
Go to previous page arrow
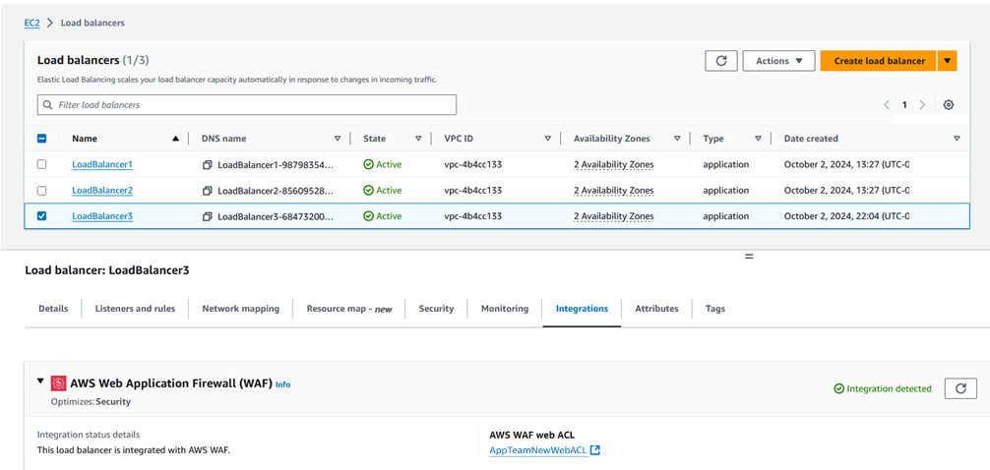tap(887, 105)
